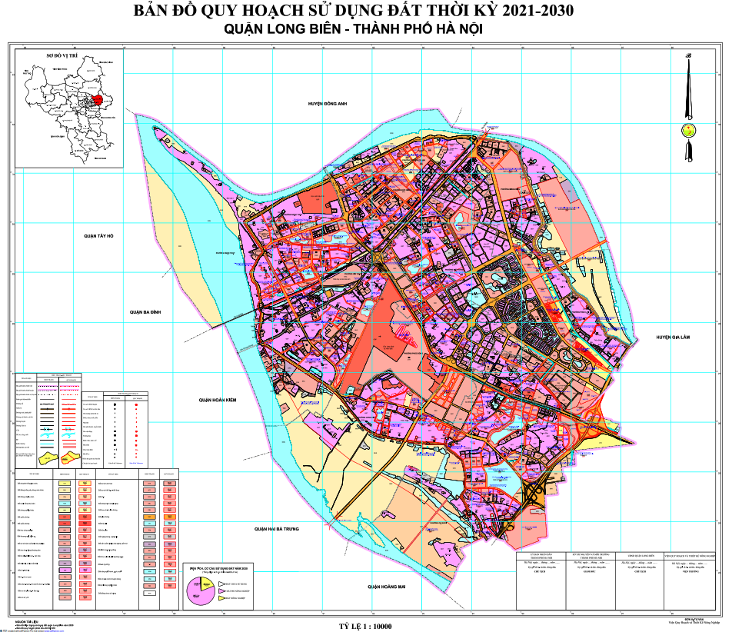Click the north arrow compass symbol
The width and height of the screenshot is (732, 632).
[x=688, y=108]
